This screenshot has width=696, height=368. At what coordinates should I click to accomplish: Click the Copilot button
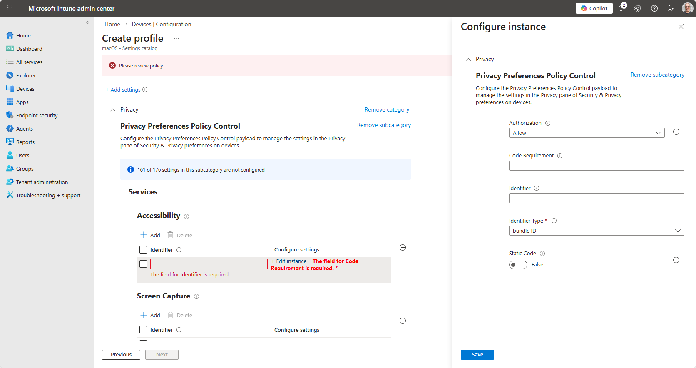pos(594,8)
